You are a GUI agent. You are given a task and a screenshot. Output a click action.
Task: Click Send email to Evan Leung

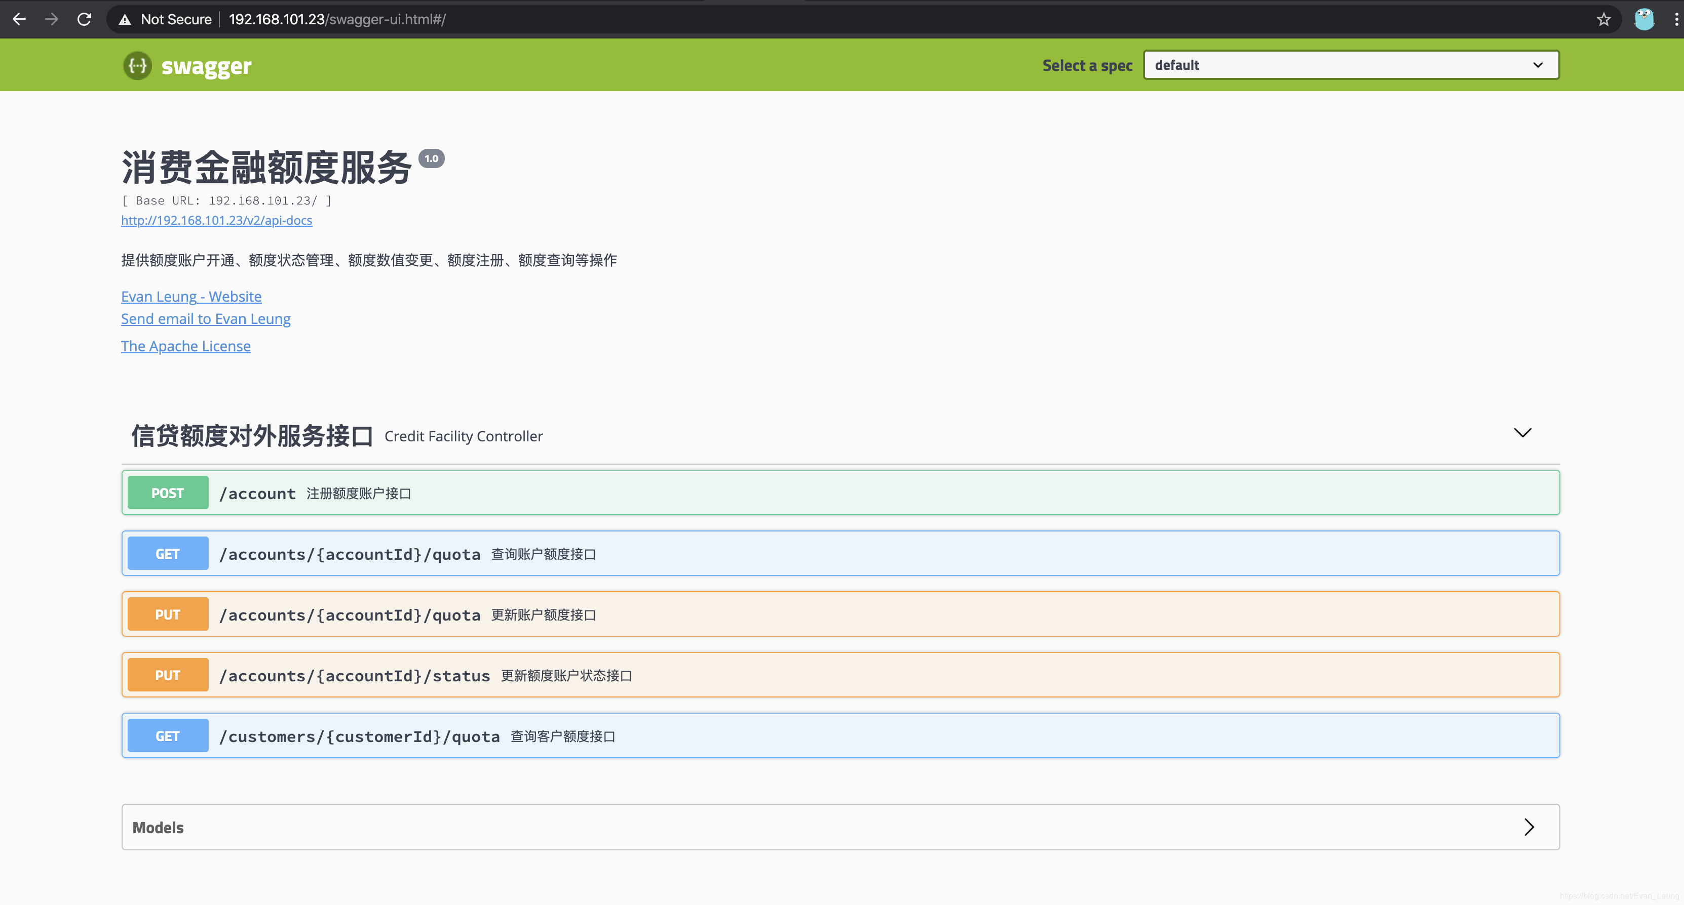click(205, 319)
